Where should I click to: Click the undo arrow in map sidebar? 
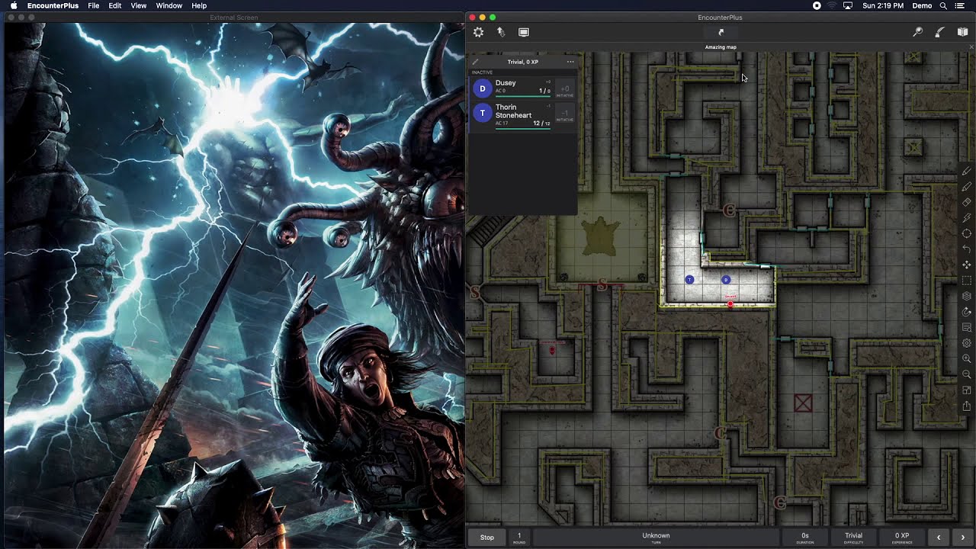967,249
